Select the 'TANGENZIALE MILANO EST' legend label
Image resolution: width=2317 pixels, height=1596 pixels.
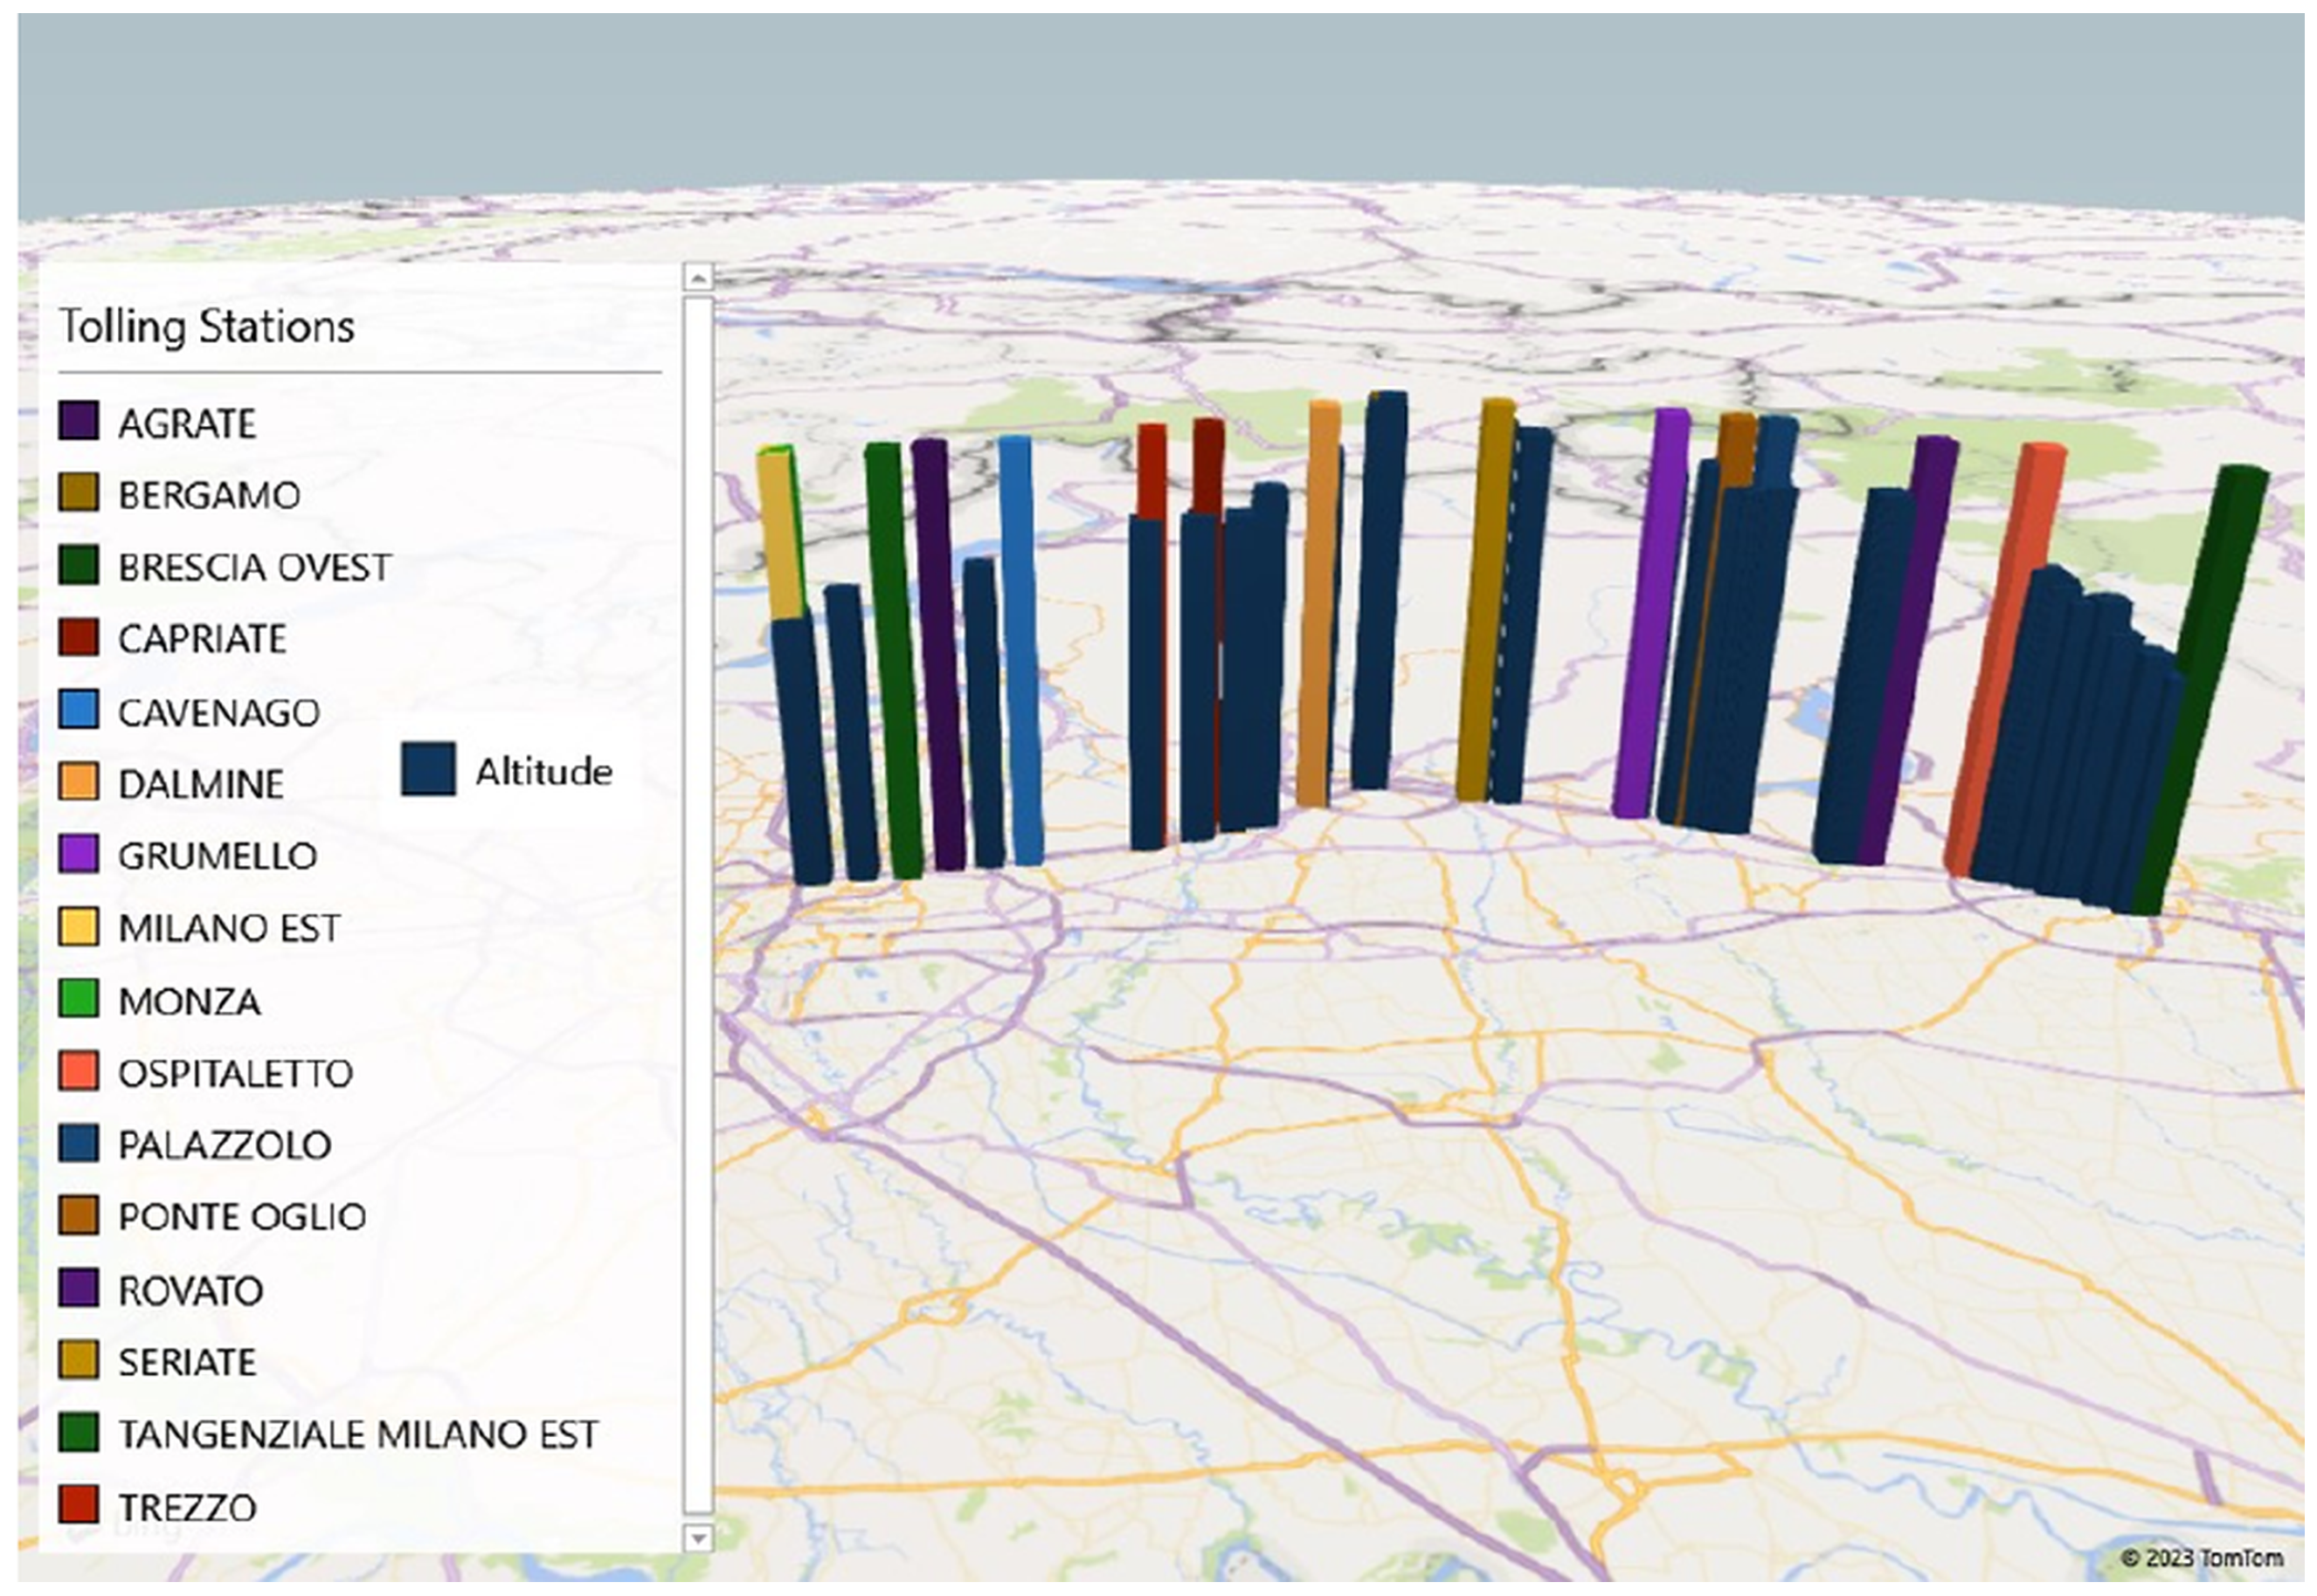pos(358,1434)
